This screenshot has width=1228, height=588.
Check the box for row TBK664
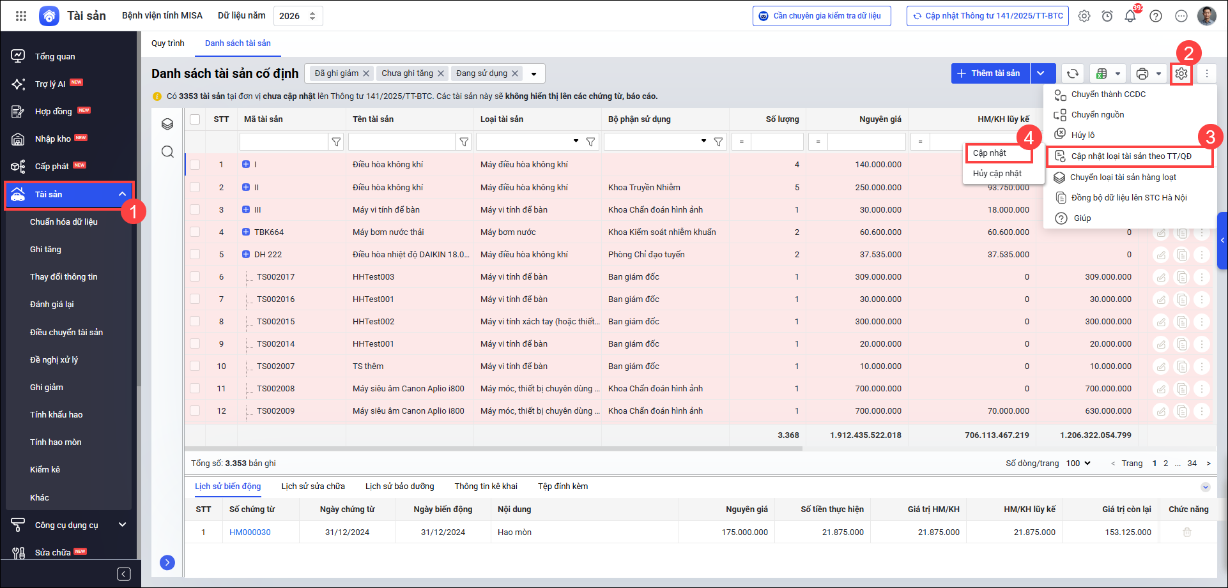(x=195, y=232)
